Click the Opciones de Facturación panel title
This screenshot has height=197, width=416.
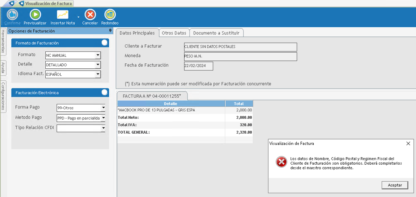click(x=32, y=31)
